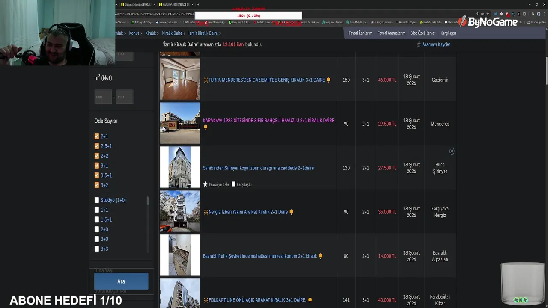Screen dimensions: 548x308
Task: Click the Favoriye Ekle star icon
Action: 205,184
